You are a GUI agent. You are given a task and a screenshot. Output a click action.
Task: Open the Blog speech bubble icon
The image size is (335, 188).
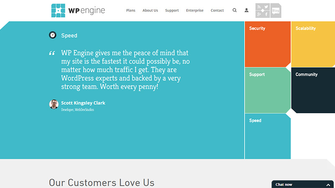click(x=276, y=10)
